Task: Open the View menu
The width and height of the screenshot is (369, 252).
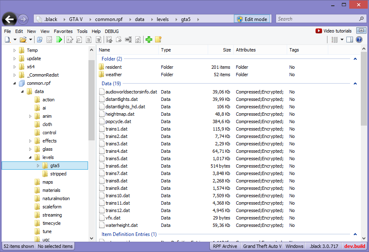Action: [45, 31]
